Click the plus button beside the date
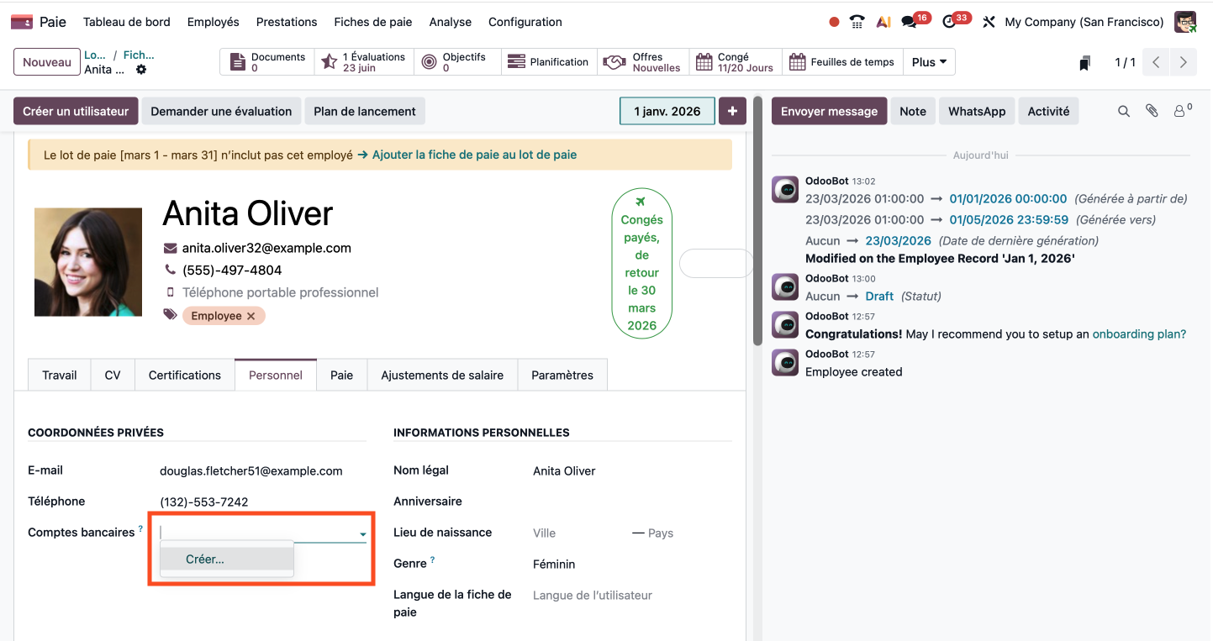 [x=732, y=111]
